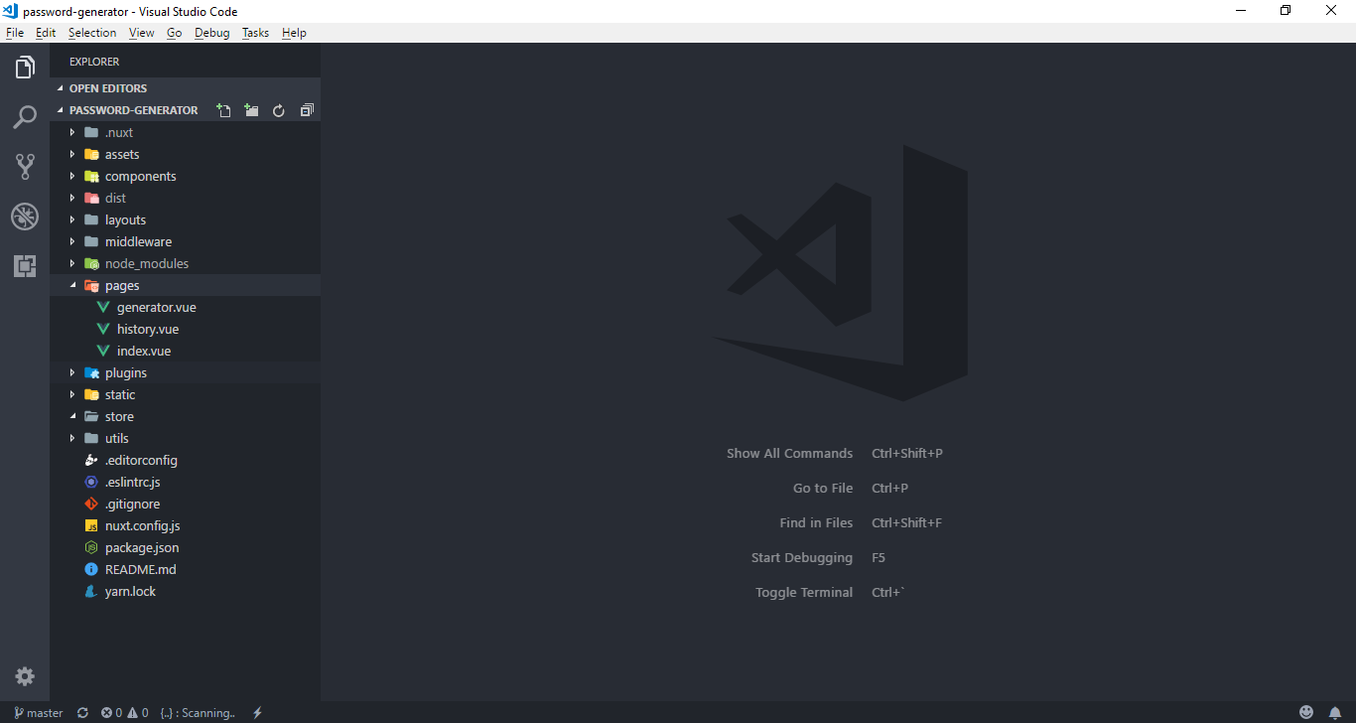Expand the assets folder arrow
The height and width of the screenshot is (723, 1356).
[72, 154]
